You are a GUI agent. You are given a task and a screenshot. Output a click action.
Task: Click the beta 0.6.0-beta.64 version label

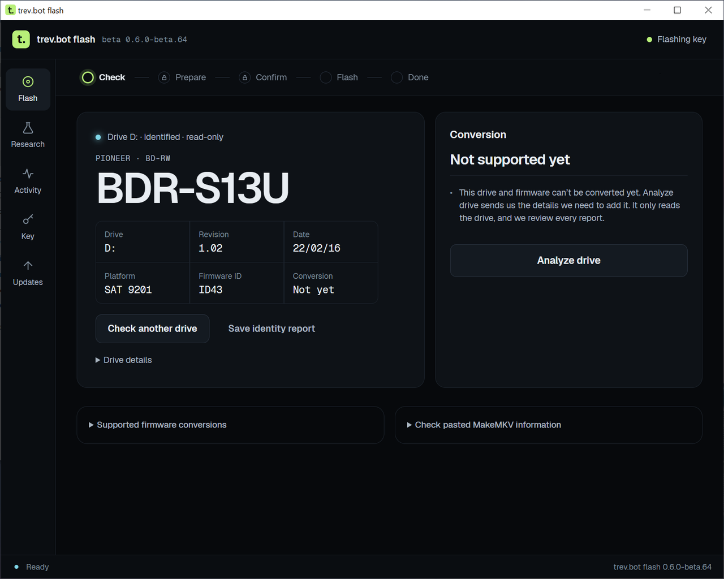coord(144,40)
